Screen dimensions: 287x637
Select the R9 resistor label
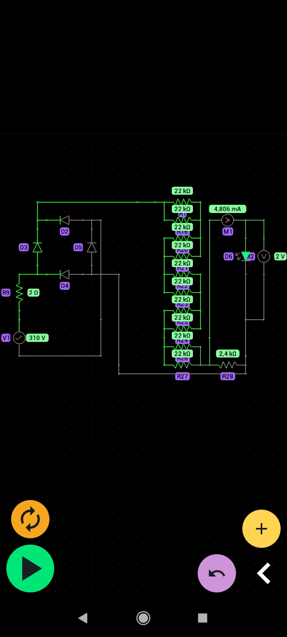click(x=6, y=293)
